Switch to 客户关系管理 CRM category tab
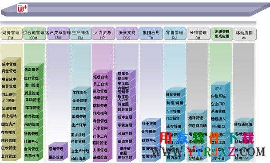Screen dimensions: 270x163 [x=58, y=34]
